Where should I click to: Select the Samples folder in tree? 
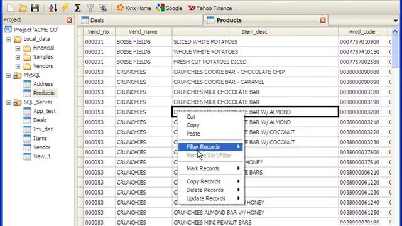click(x=38, y=57)
